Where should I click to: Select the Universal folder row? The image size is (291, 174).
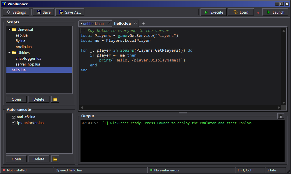pyautogui.click(x=39, y=29)
